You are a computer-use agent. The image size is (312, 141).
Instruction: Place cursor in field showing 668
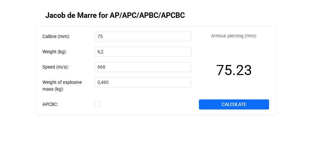coord(143,67)
